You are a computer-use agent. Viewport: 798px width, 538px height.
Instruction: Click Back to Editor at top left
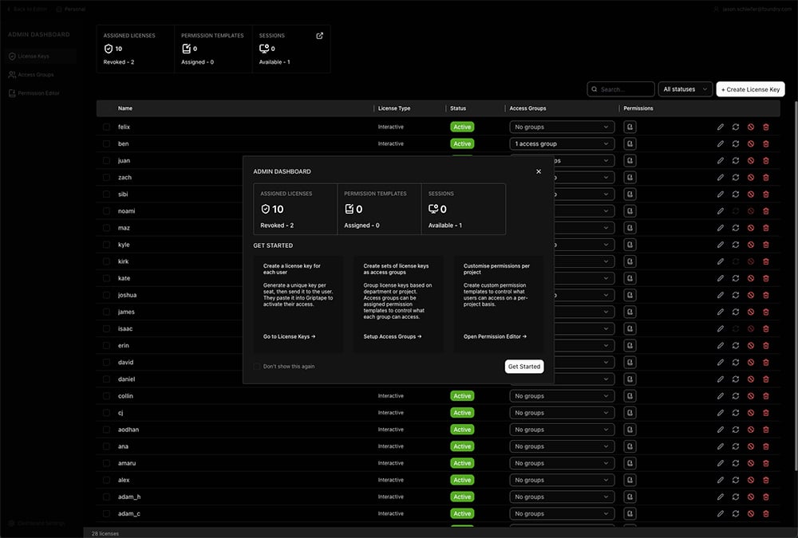pyautogui.click(x=27, y=9)
